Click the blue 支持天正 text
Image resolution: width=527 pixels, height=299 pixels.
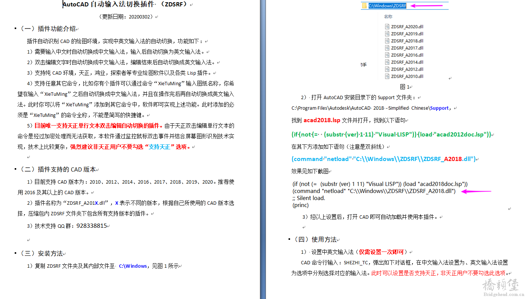pos(160,147)
